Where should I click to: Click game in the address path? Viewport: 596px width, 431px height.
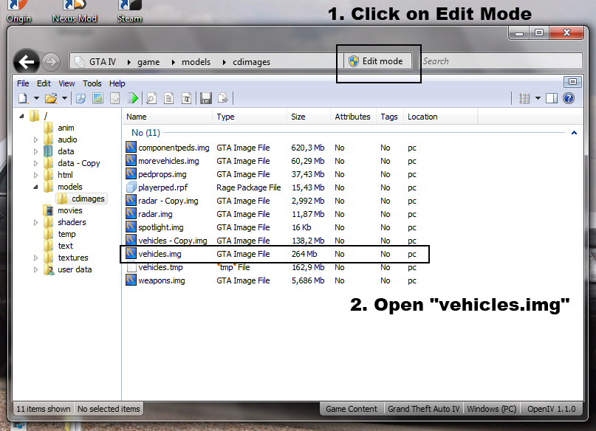point(148,61)
